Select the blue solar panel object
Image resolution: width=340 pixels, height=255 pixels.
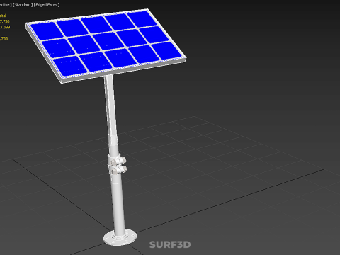tap(106, 46)
